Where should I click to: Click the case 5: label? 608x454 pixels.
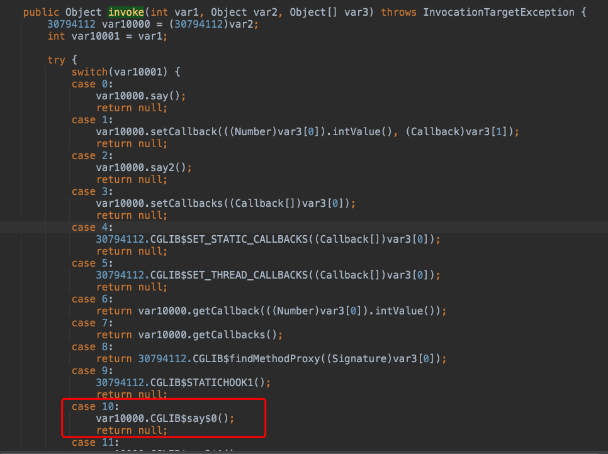coord(93,263)
